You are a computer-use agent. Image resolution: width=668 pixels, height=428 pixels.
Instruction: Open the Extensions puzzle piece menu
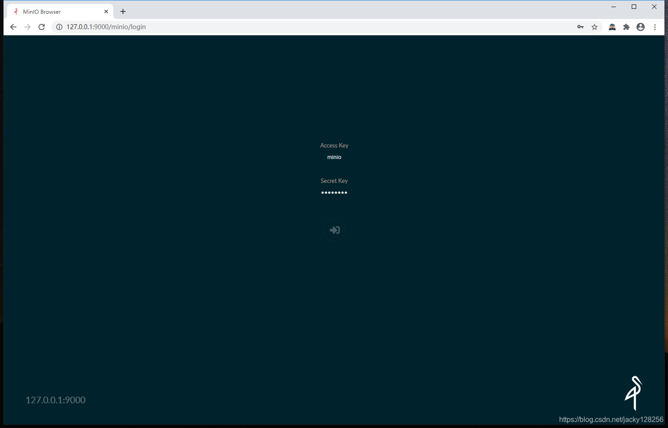click(626, 27)
